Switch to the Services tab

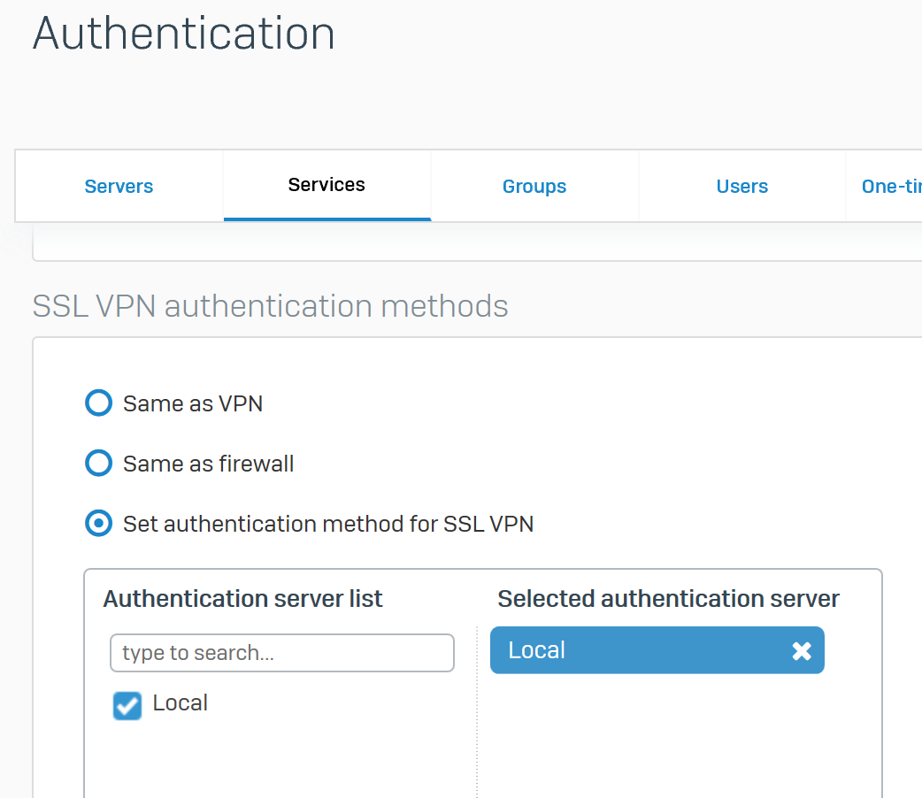click(327, 185)
